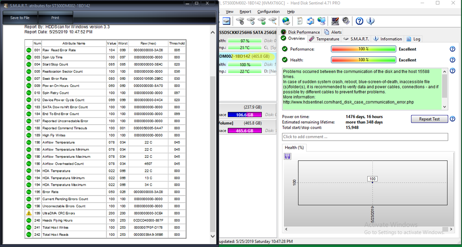Screen dimensions: 462x247
Task: Click the help icon next to Performance bar
Action: tap(452, 49)
